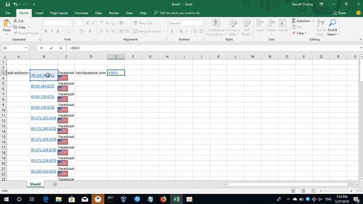Screen dimensions: 363x204
Task: Open Firefox from the taskbar
Action: (x=163, y=199)
